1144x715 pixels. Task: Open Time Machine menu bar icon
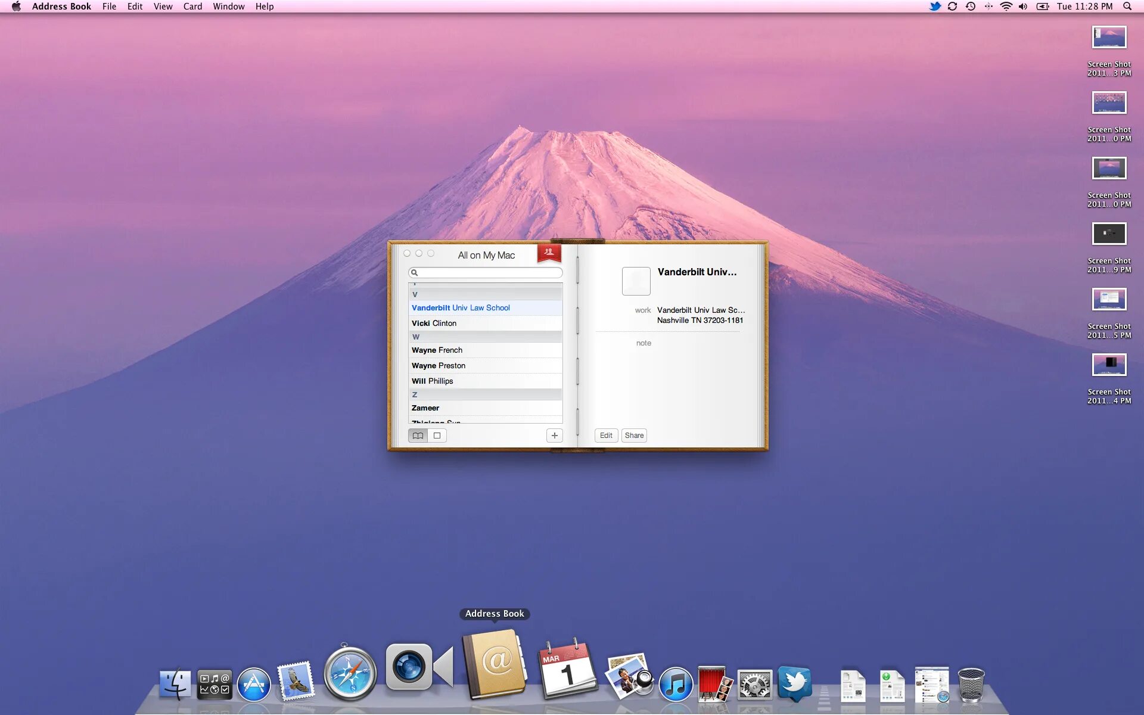(x=971, y=7)
